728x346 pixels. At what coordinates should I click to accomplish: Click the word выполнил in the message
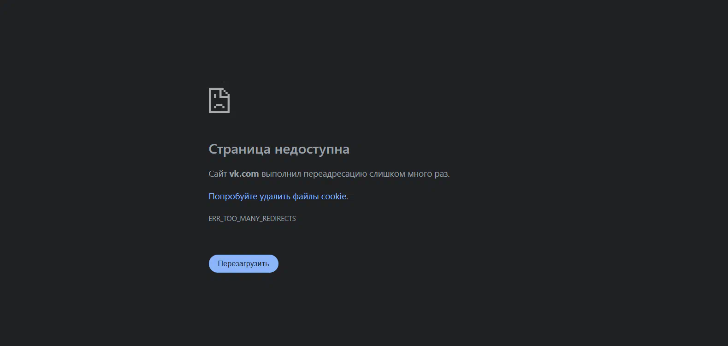281,174
